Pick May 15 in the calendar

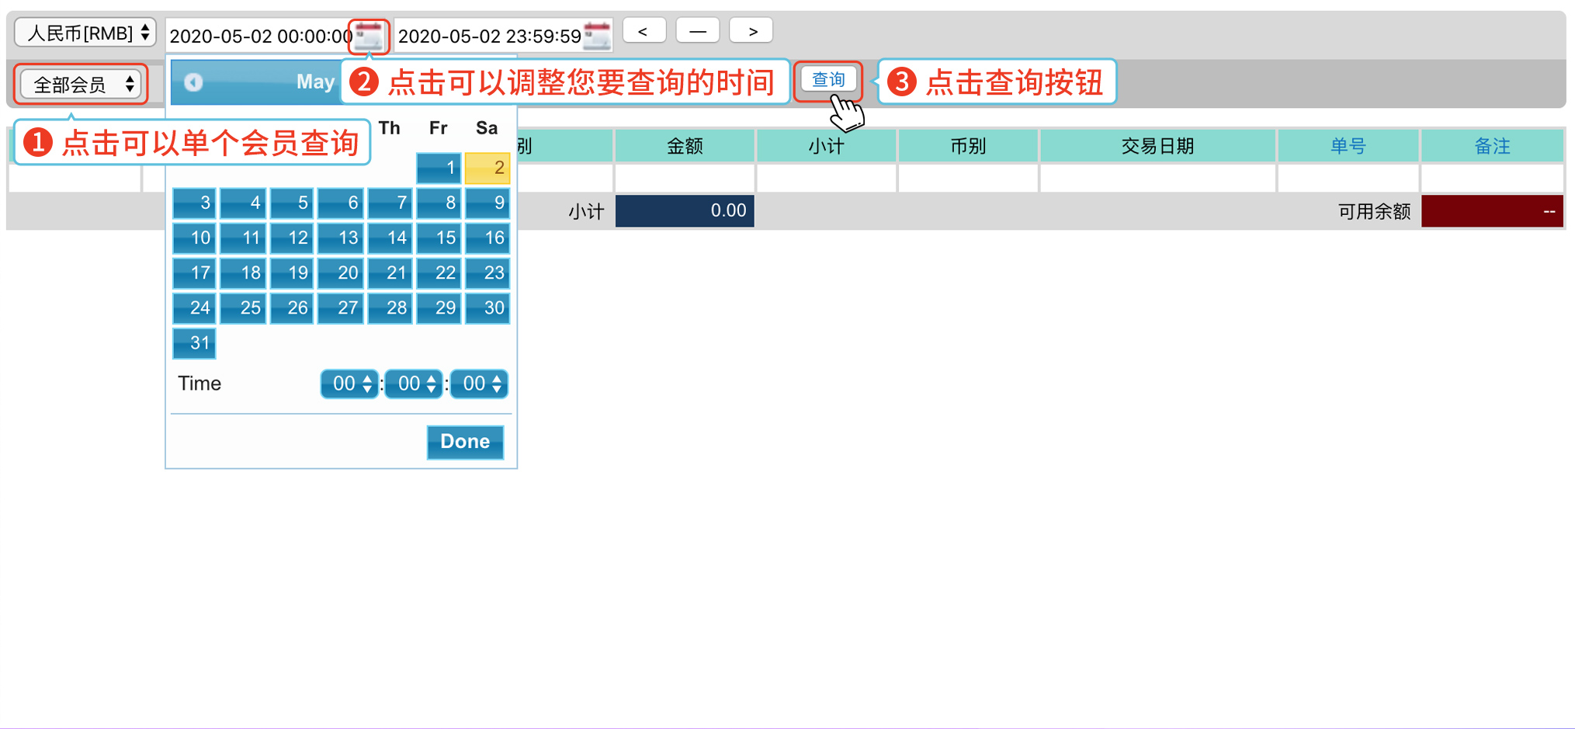(439, 238)
